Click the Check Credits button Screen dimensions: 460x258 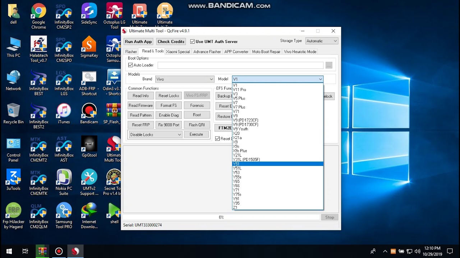171,42
